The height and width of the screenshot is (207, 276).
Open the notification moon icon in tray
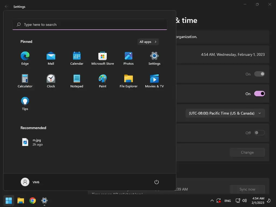269,201
